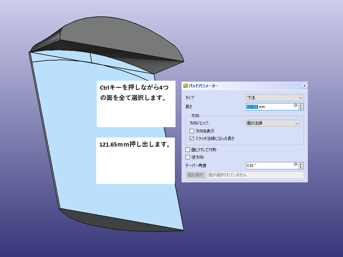Viewport: 343px width, 257px height.
Task: Decrease 長さ value with down arrow
Action: pyautogui.click(x=301, y=108)
